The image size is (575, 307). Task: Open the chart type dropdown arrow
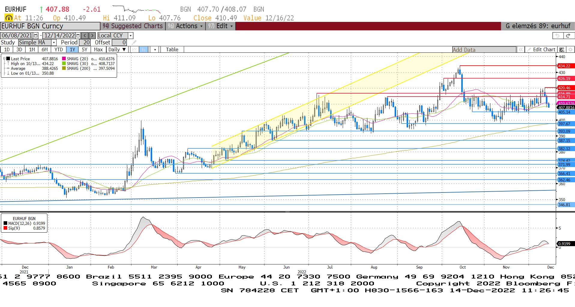(155, 49)
